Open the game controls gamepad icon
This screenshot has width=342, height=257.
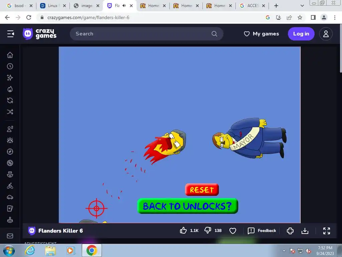tap(290, 231)
